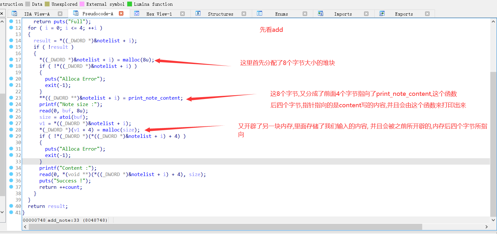Close the Imports tab

click(x=366, y=14)
